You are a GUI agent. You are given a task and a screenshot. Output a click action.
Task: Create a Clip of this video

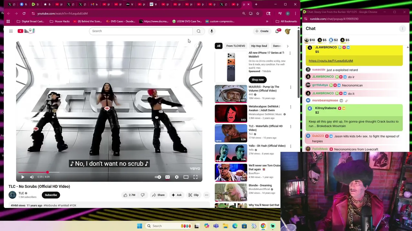(x=193, y=195)
